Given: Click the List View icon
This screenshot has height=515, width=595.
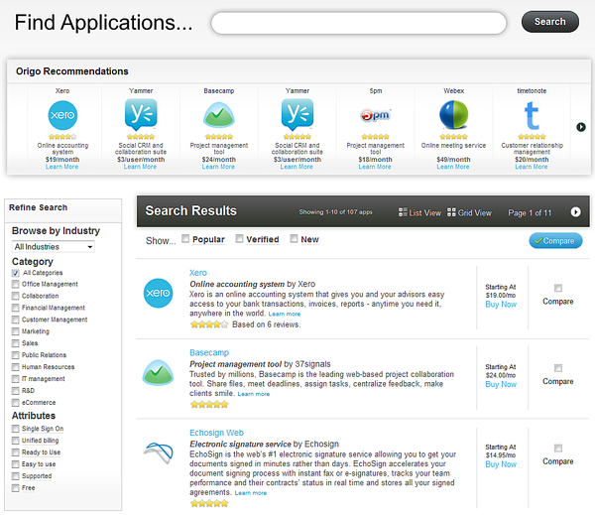Looking at the screenshot, I should (403, 212).
